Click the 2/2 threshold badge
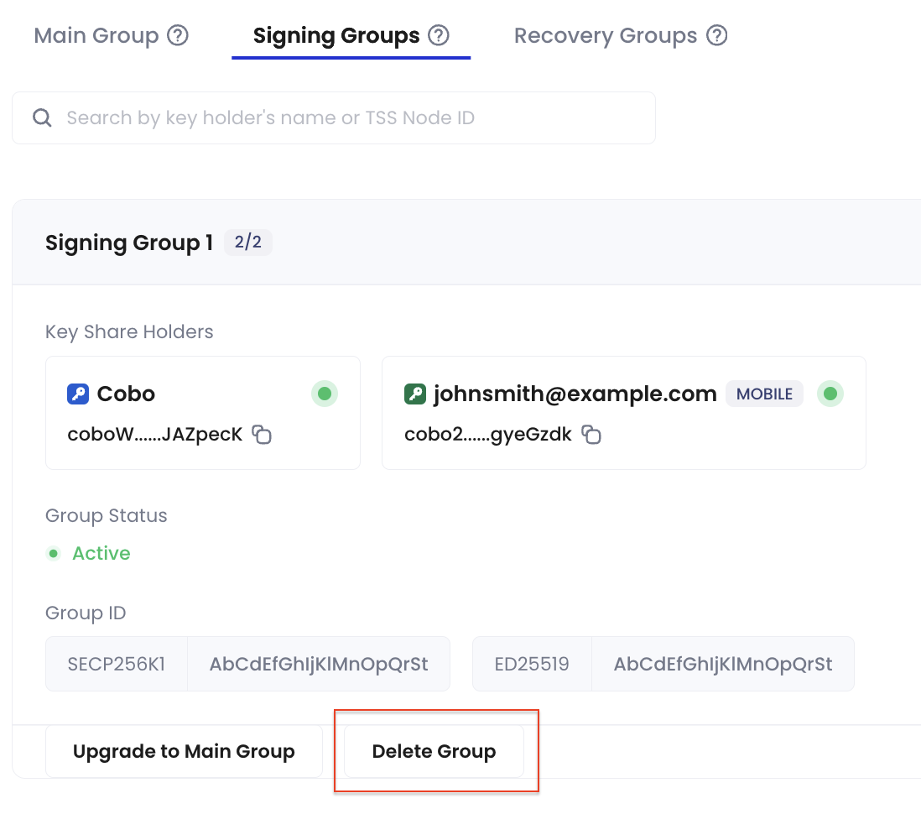Image resolution: width=921 pixels, height=814 pixels. point(248,243)
